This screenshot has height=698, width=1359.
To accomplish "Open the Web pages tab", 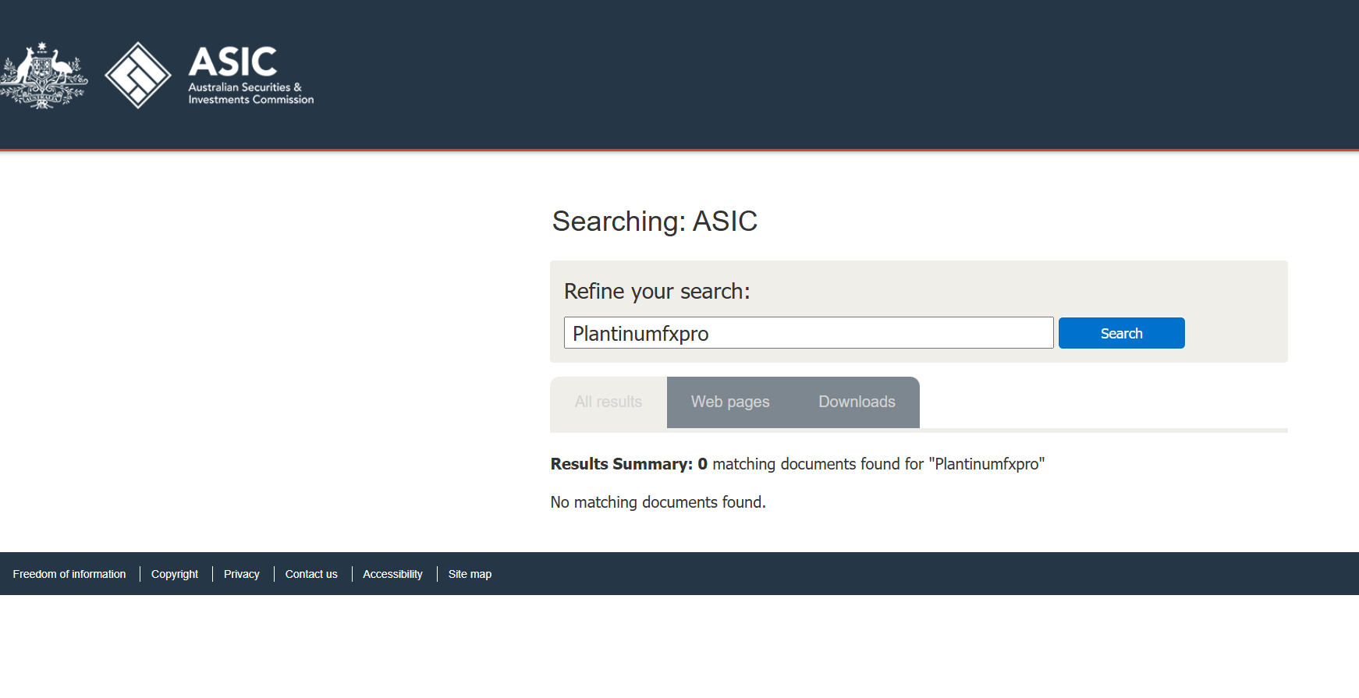I will click(730, 402).
